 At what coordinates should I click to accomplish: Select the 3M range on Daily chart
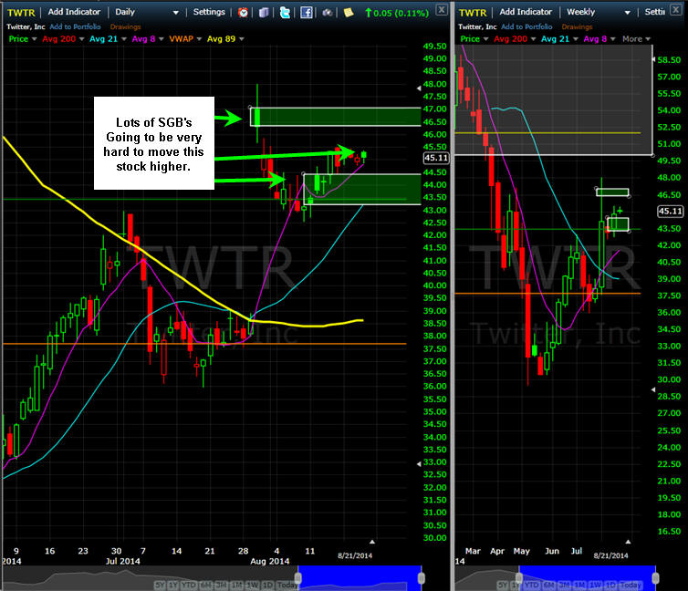pyautogui.click(x=221, y=585)
